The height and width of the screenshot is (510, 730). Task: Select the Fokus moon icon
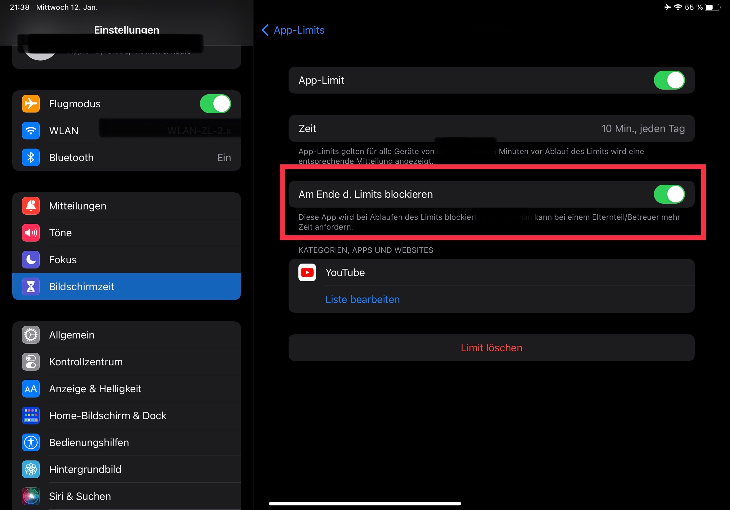coord(31,260)
